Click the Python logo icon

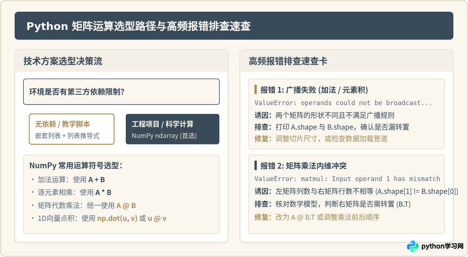click(x=413, y=246)
